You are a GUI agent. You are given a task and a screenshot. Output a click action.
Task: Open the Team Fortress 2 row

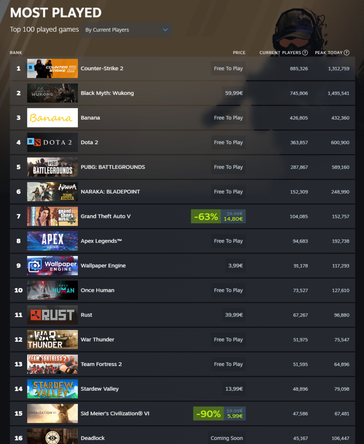pyautogui.click(x=182, y=364)
